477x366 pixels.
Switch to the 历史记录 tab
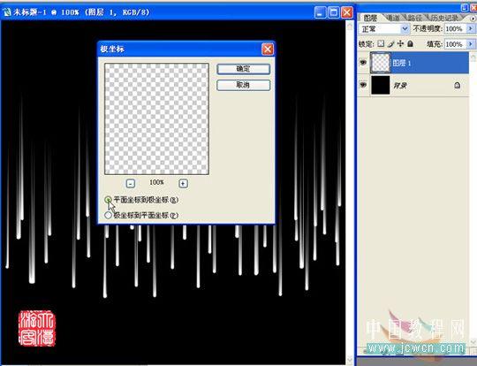tap(445, 18)
